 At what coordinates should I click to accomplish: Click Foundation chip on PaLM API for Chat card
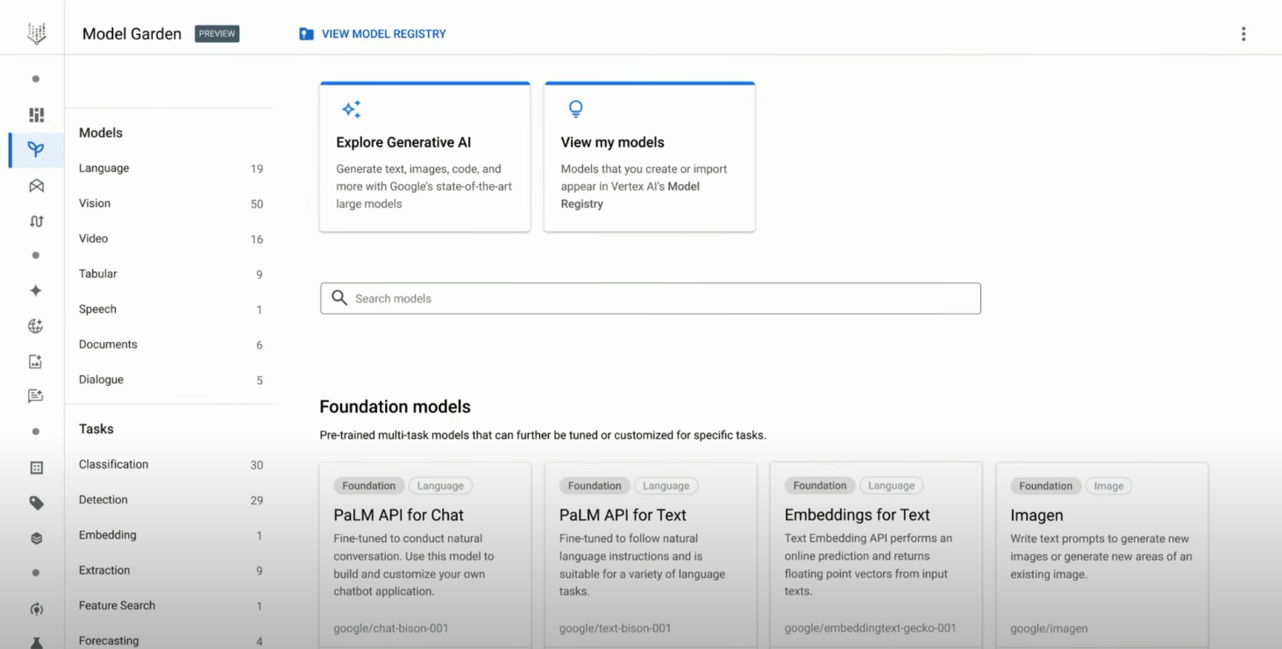coord(369,486)
